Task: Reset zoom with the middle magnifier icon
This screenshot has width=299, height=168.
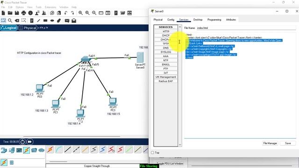Action: [87, 13]
